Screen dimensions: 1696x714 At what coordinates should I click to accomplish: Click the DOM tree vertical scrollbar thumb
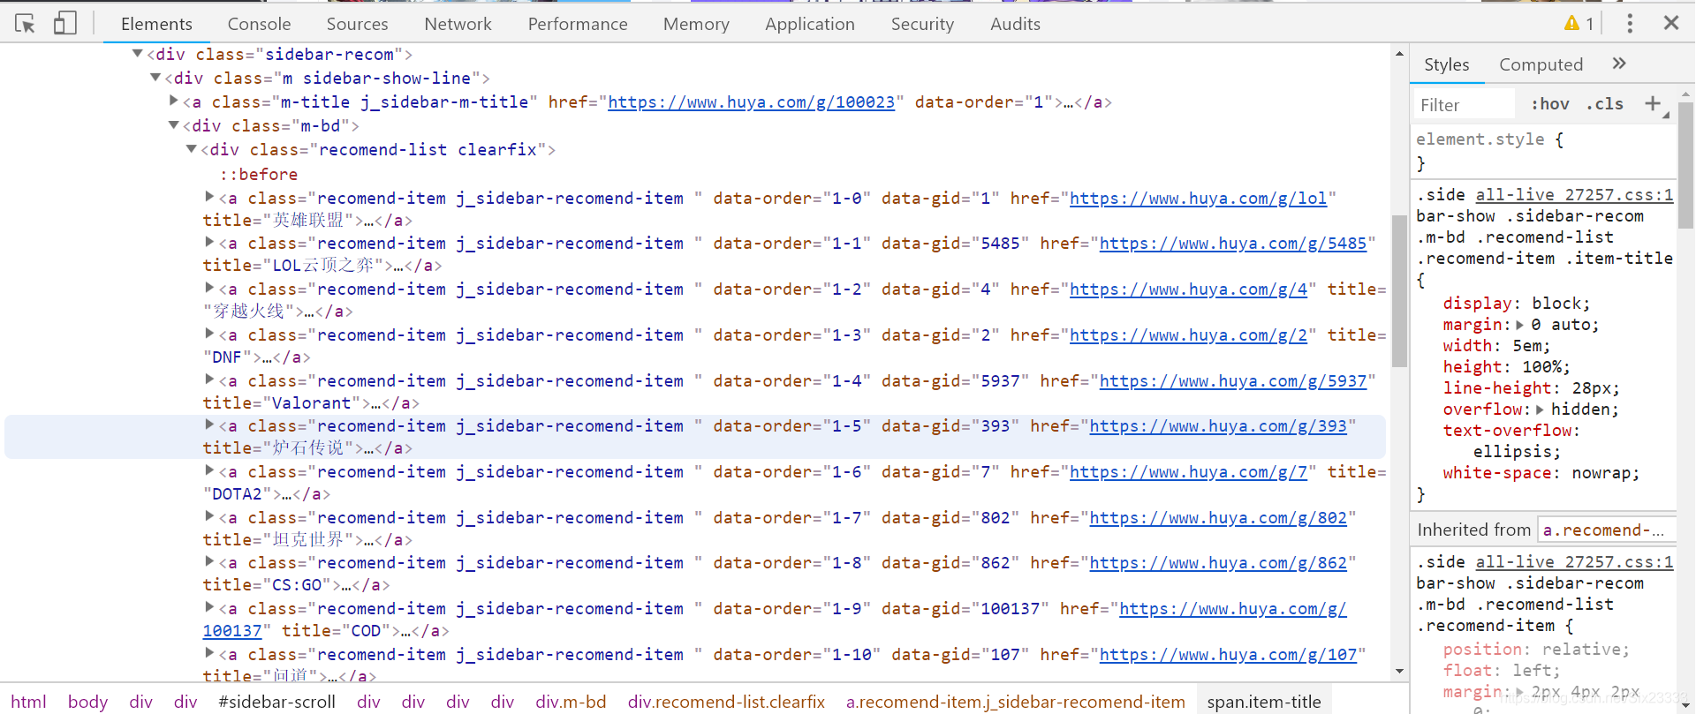pos(1399,291)
